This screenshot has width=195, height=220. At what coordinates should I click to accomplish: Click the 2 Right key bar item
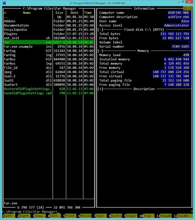click(x=24, y=216)
